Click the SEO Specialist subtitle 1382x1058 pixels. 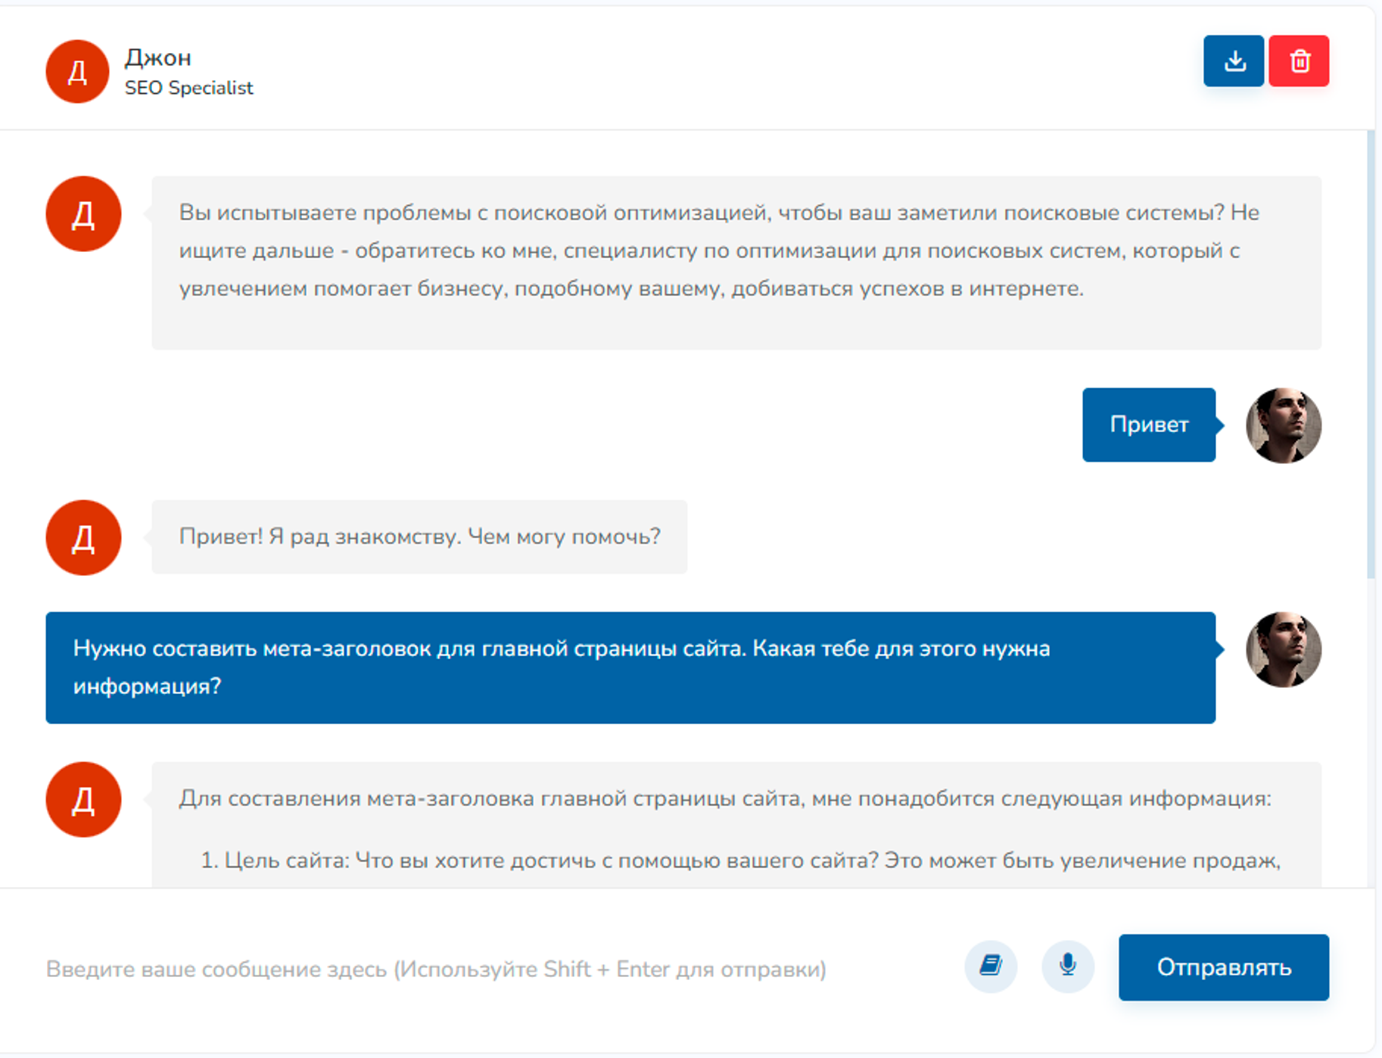pos(188,89)
